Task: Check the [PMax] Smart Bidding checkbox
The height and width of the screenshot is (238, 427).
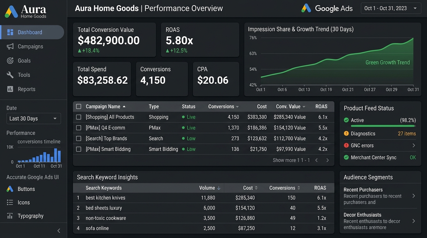Action: point(79,149)
